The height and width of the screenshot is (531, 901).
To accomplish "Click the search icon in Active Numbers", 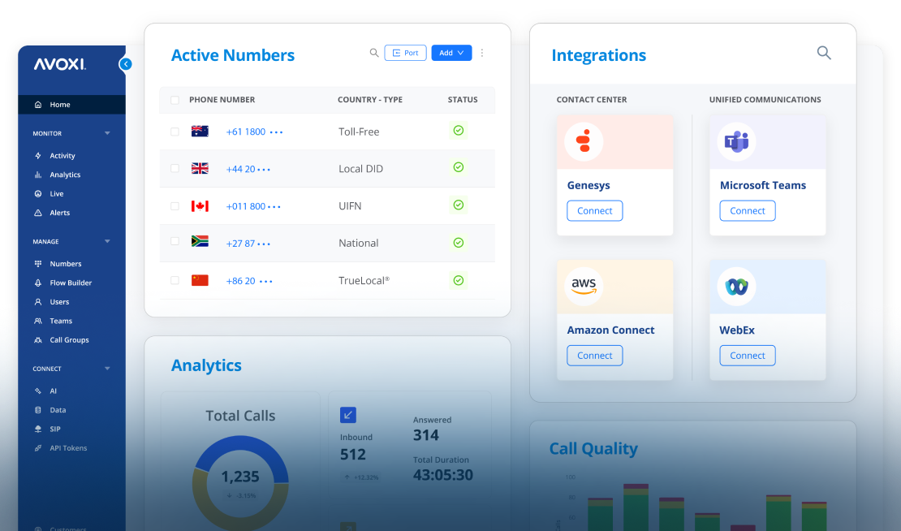I will [x=374, y=53].
